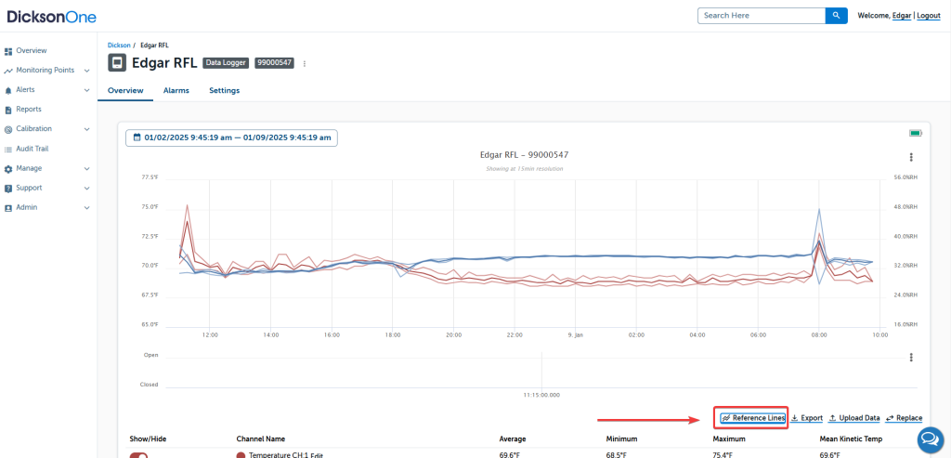Click the green battery status icon
The height and width of the screenshot is (458, 951).
(x=915, y=134)
